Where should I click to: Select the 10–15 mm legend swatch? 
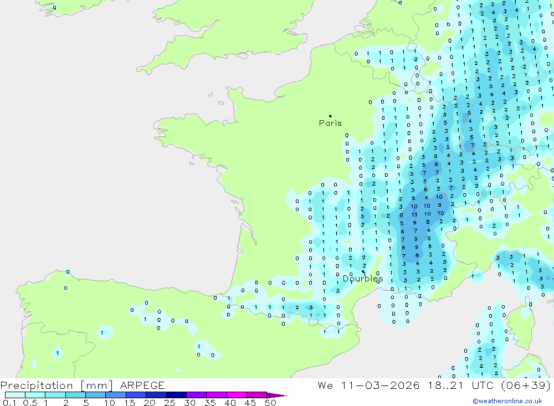pos(116,395)
